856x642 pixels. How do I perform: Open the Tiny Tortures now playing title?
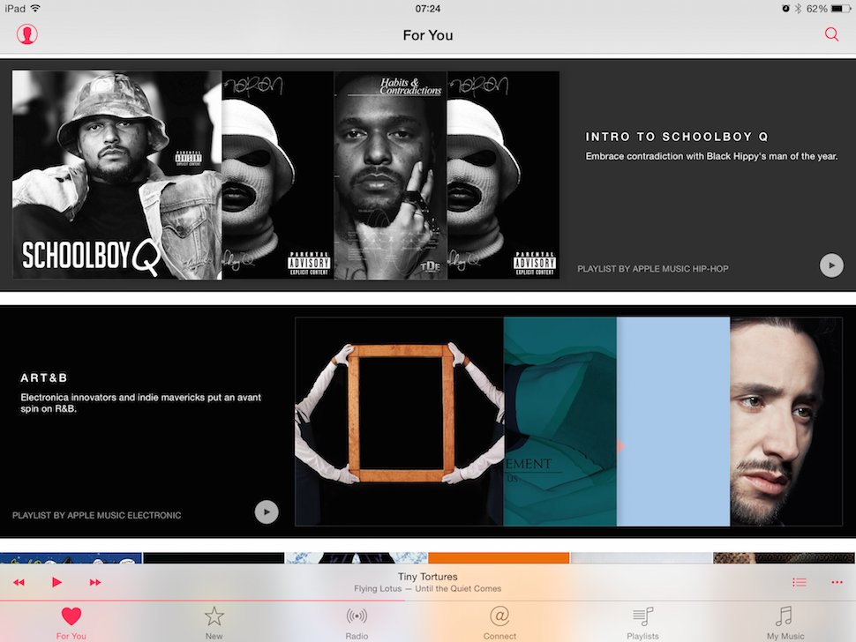(427, 577)
